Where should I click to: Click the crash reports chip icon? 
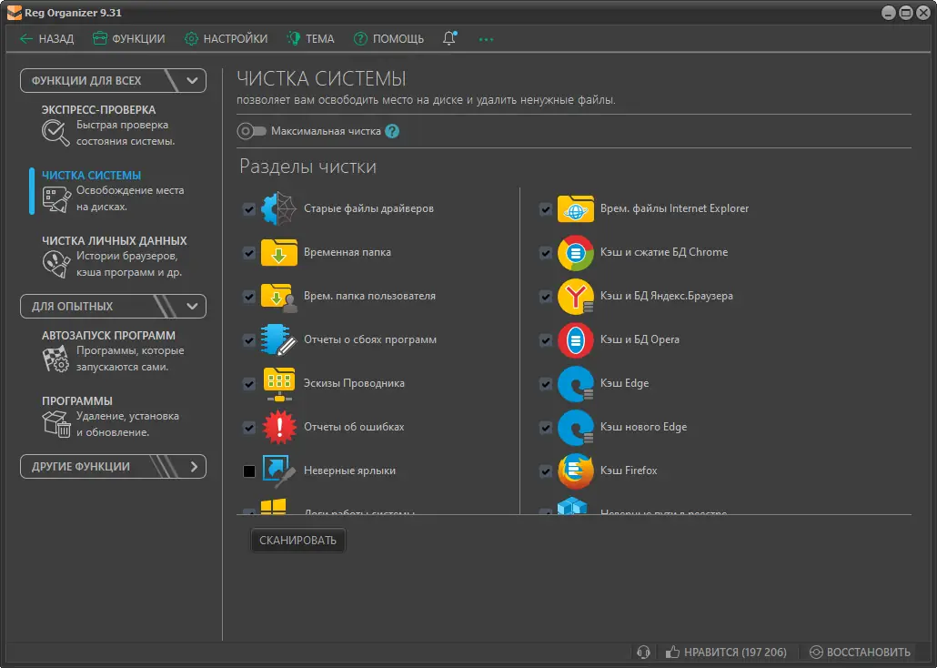point(278,339)
